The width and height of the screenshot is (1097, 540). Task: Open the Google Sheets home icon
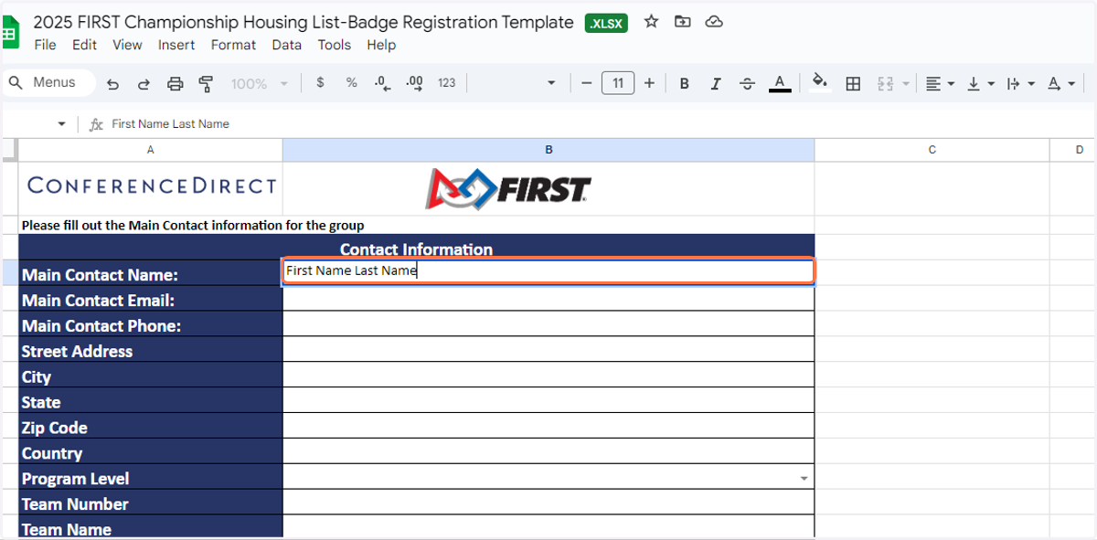(x=8, y=34)
